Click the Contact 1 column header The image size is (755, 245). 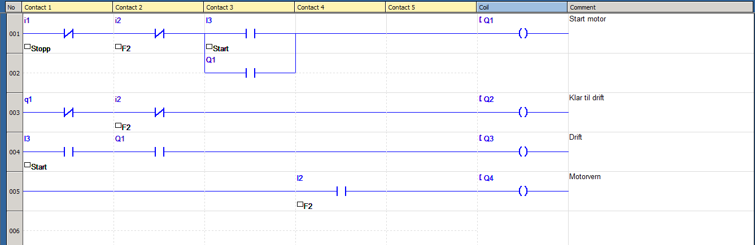tap(68, 7)
